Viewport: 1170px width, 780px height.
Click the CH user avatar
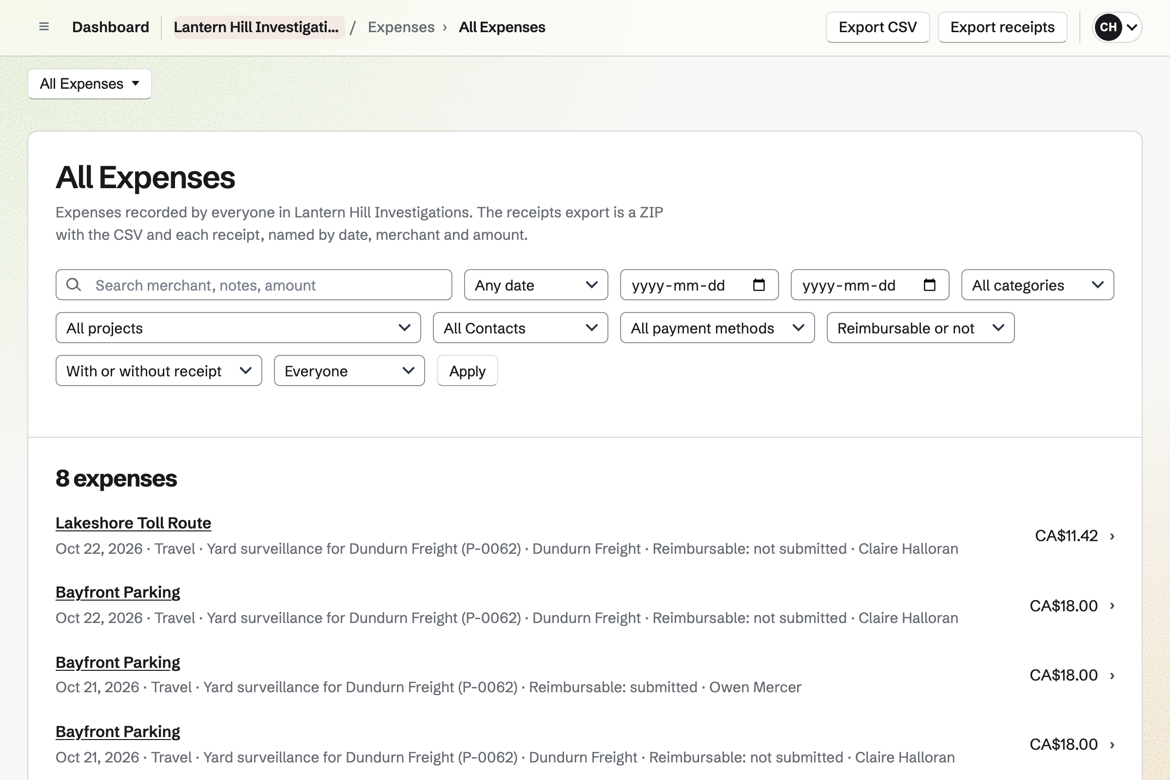(x=1108, y=27)
